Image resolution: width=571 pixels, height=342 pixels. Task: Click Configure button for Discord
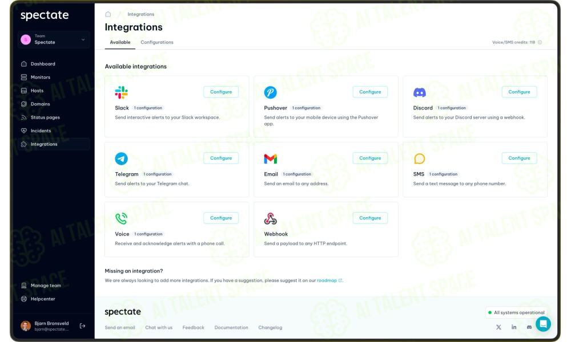click(x=519, y=92)
